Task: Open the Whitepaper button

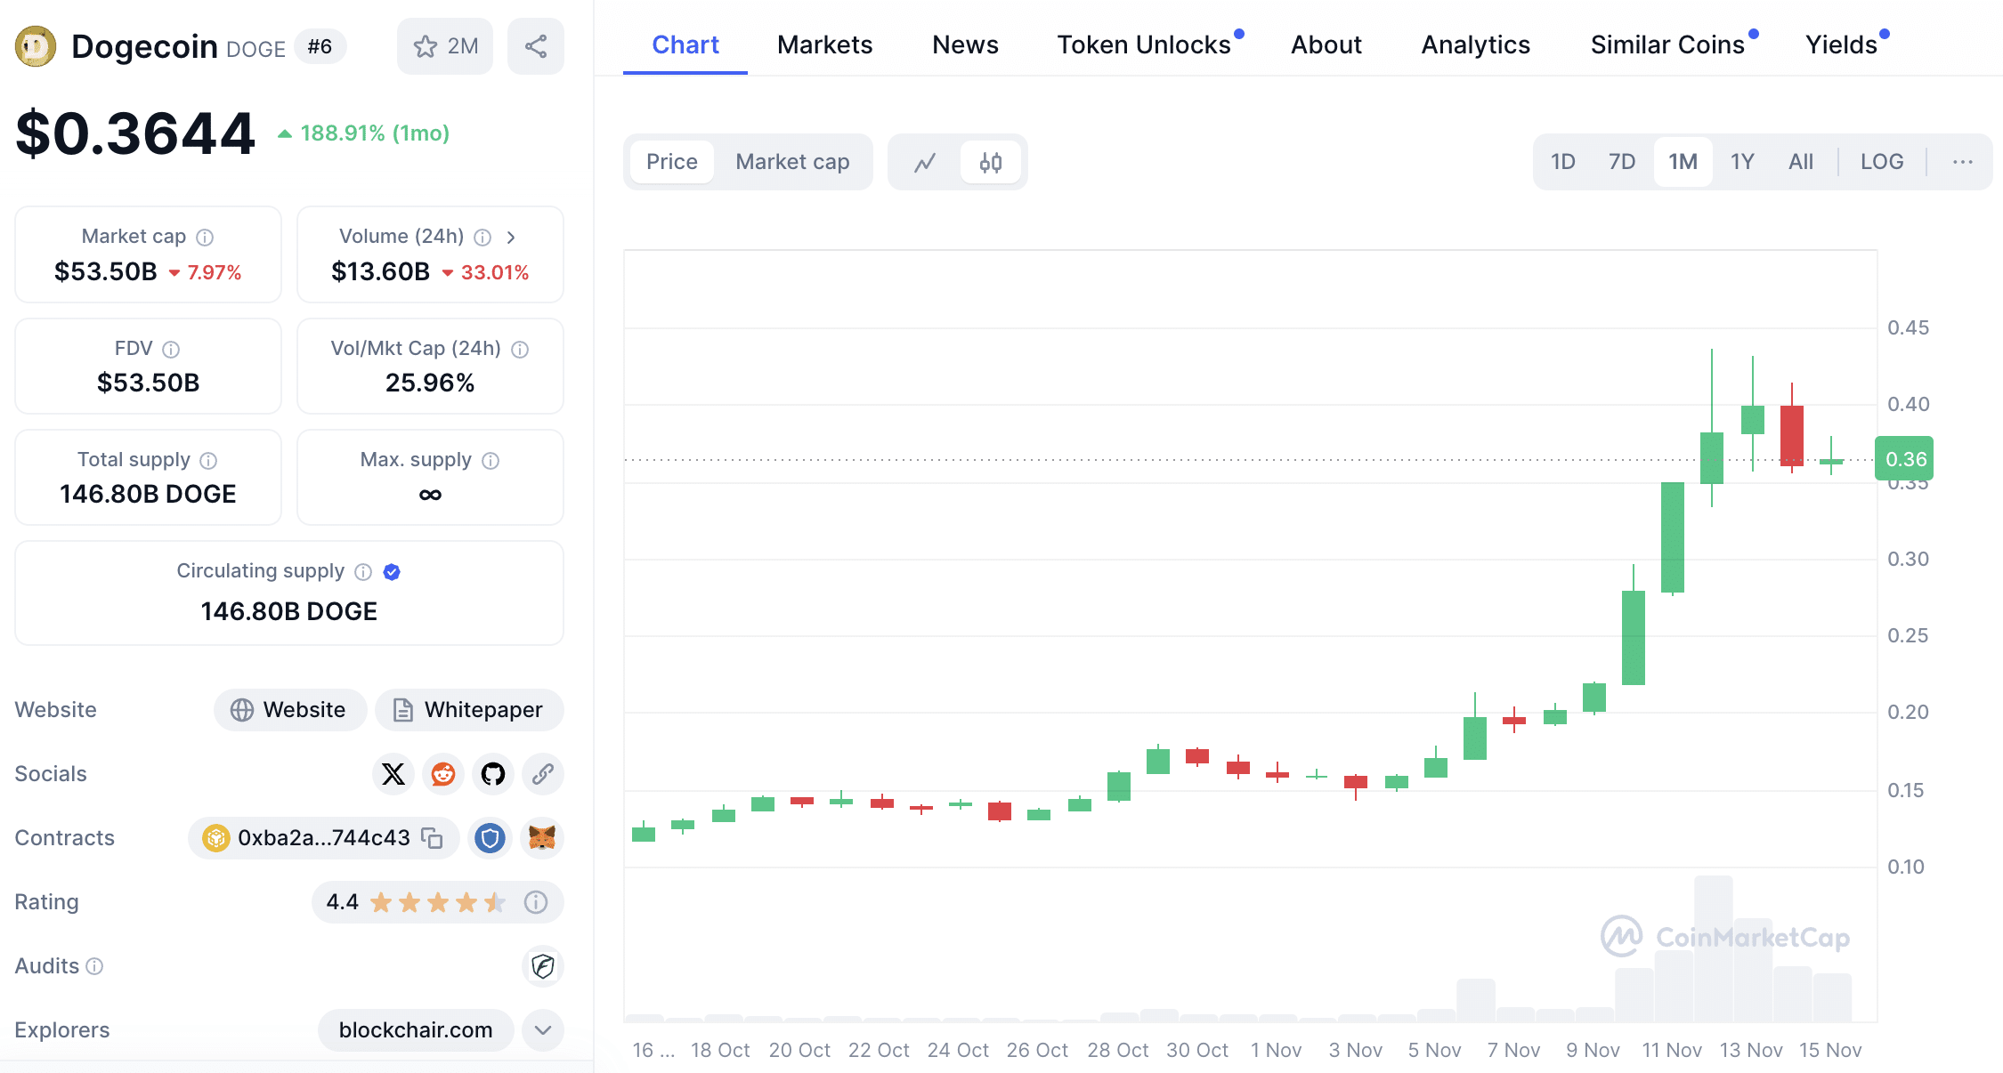Action: click(469, 710)
